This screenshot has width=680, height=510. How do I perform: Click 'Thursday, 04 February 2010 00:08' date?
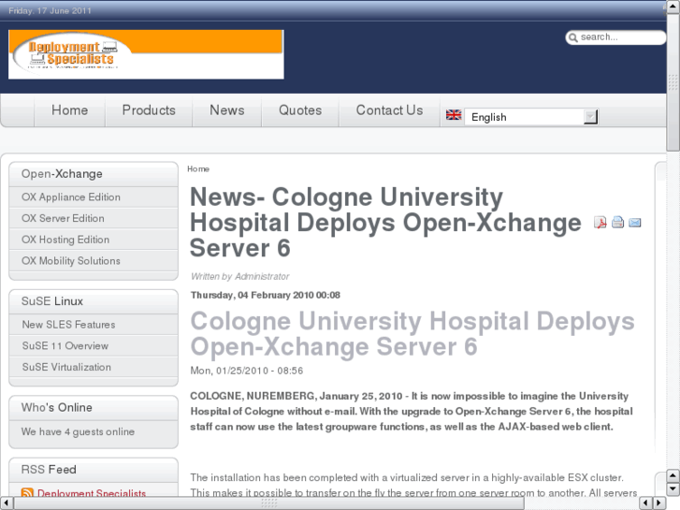(x=266, y=295)
